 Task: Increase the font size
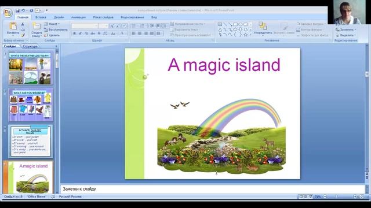click(112, 26)
